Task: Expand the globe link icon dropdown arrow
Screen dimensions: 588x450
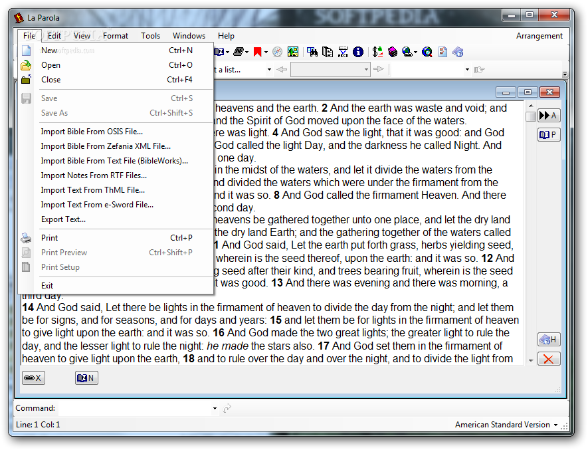Action: coord(415,52)
